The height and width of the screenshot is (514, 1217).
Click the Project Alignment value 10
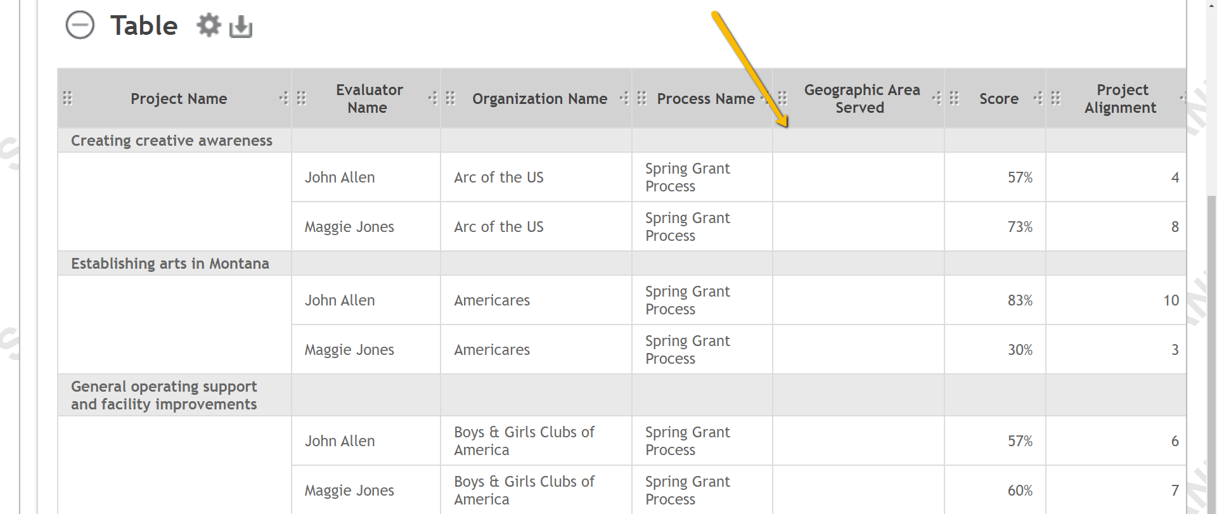click(x=1171, y=300)
